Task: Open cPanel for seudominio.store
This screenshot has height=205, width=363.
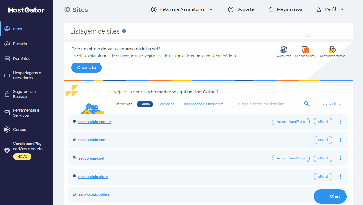Action: [x=323, y=177]
